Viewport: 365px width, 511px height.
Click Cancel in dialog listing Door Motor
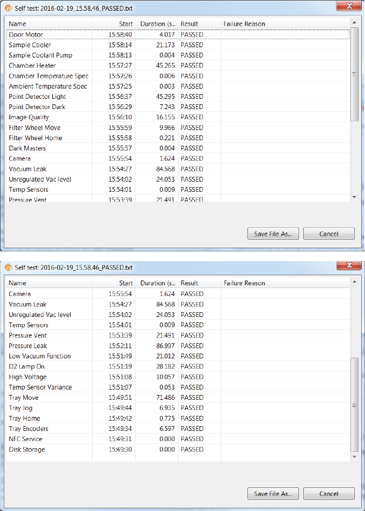coord(329,234)
